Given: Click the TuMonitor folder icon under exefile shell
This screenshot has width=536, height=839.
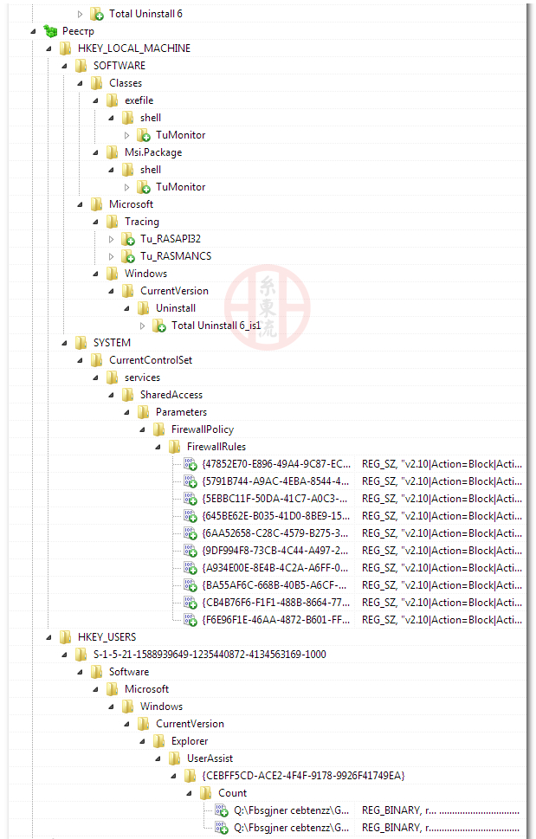Looking at the screenshot, I should [144, 135].
